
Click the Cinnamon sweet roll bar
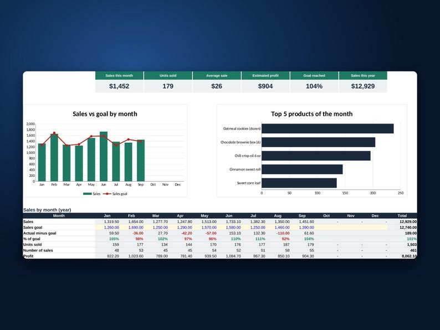(302, 169)
